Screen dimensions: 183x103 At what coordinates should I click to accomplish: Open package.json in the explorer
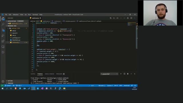[x=16, y=38]
